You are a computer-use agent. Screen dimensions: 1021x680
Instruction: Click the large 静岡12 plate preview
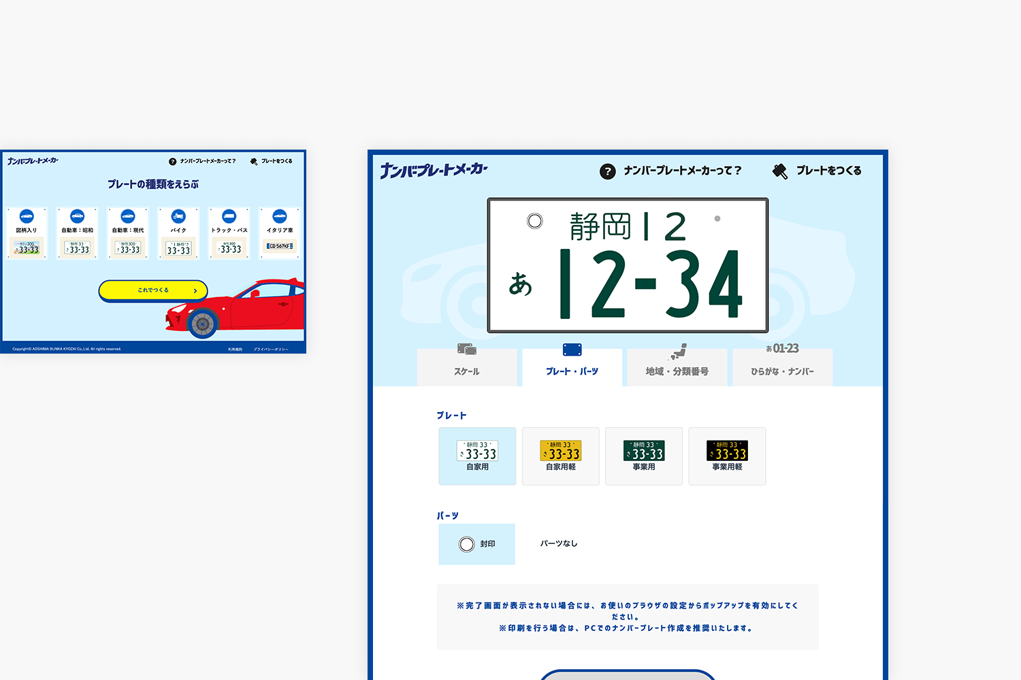(627, 262)
